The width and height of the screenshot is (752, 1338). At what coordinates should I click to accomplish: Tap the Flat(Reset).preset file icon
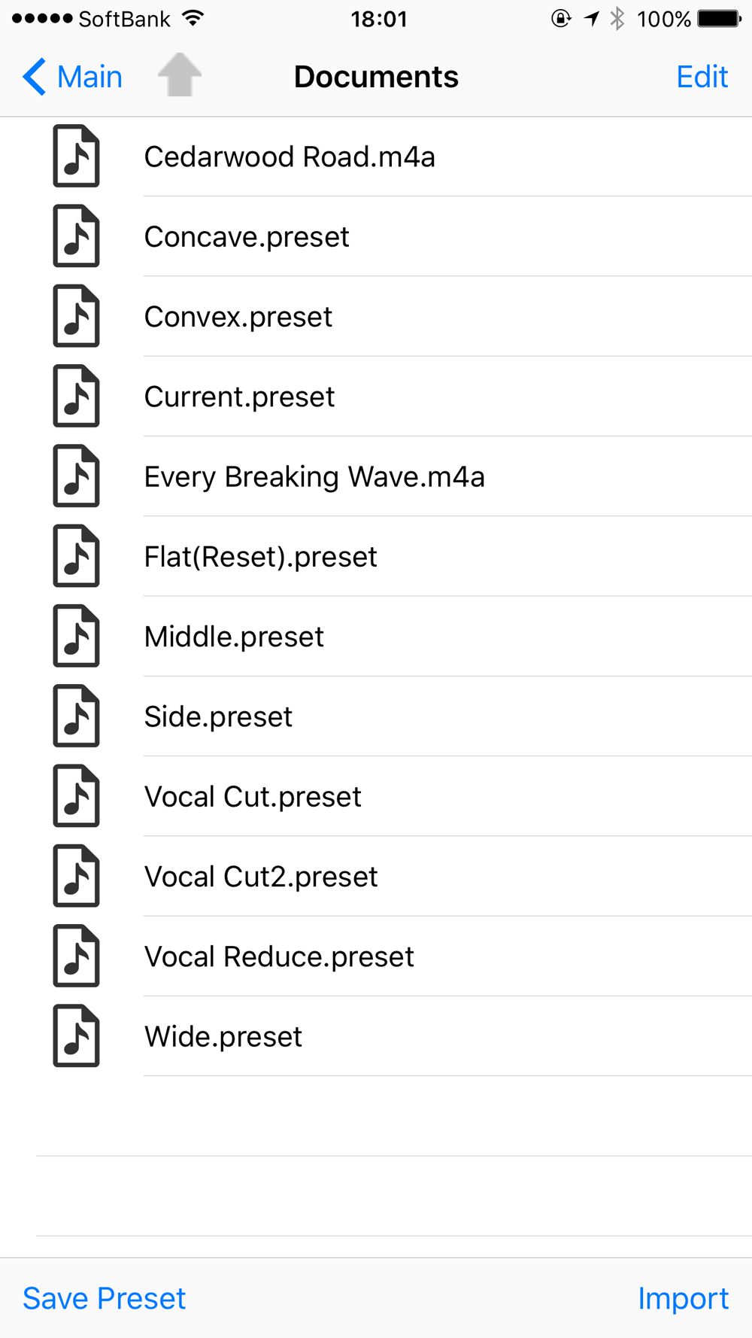76,556
